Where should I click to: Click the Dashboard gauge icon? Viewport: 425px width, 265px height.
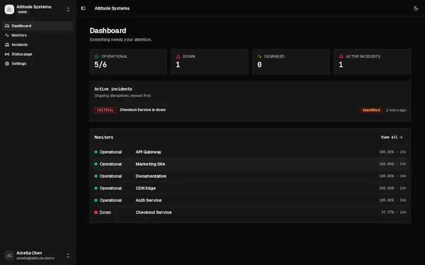(7, 26)
